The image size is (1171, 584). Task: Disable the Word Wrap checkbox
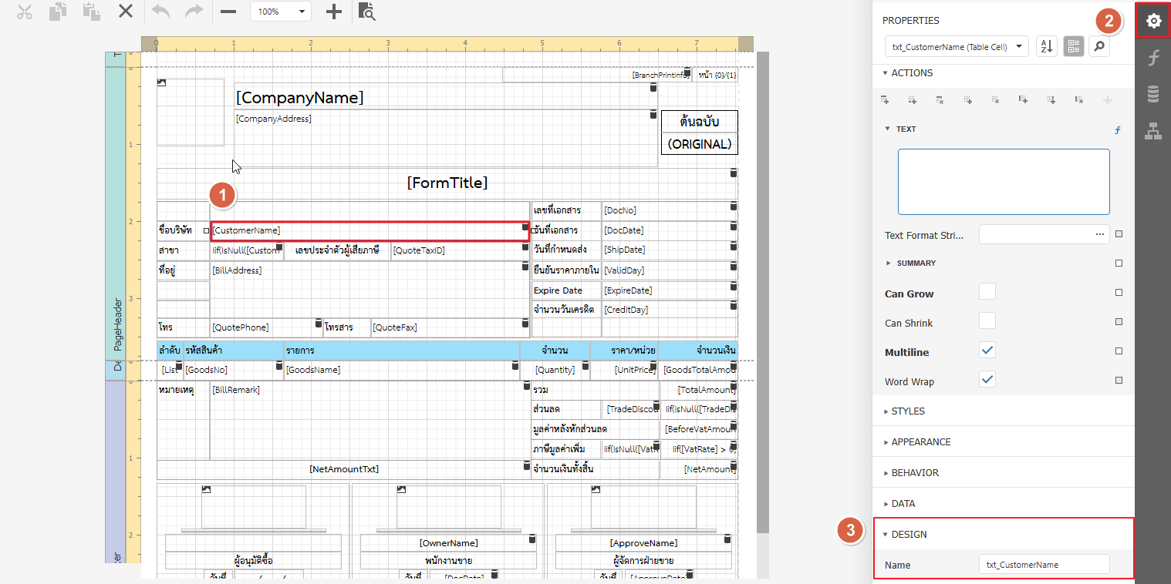coord(987,380)
